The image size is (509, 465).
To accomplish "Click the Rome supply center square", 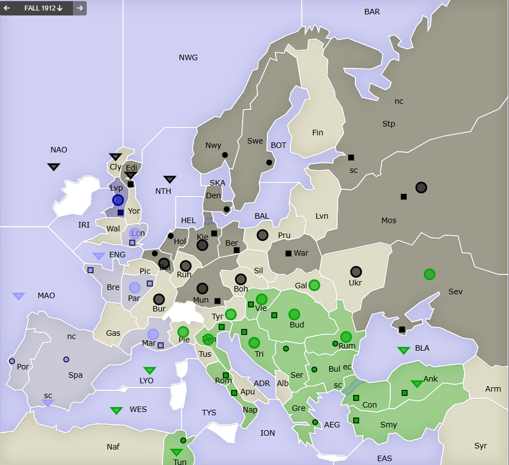I will [226, 376].
